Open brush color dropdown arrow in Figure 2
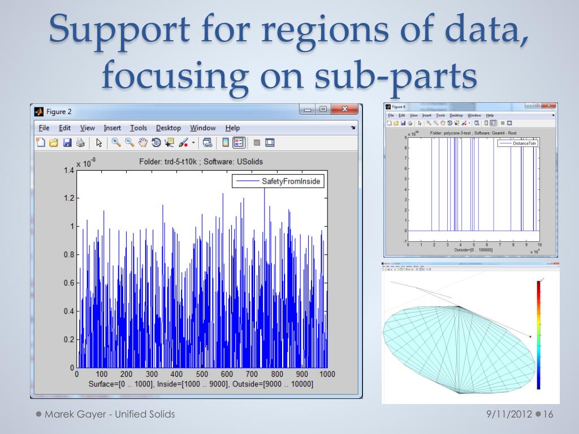579x434 pixels. (x=193, y=142)
